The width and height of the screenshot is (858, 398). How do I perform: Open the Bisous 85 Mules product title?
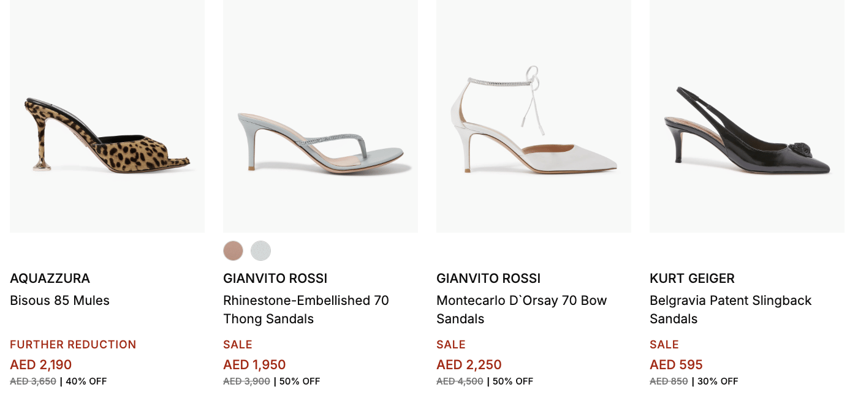click(x=60, y=301)
